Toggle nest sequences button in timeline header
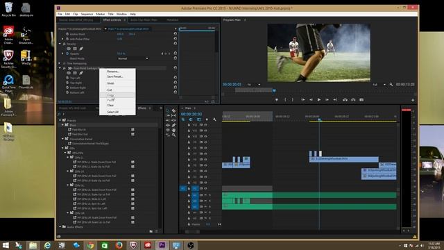444x250 pixels. coord(183,119)
